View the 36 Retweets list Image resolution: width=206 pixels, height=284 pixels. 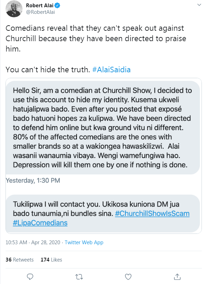20,260
